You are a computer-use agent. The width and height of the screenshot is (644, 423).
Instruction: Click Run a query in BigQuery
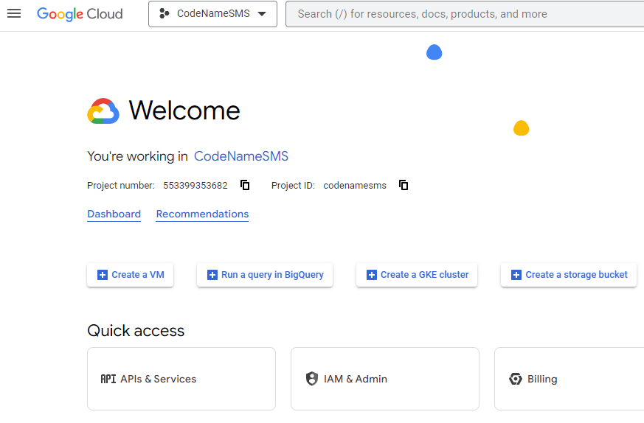[x=265, y=275]
